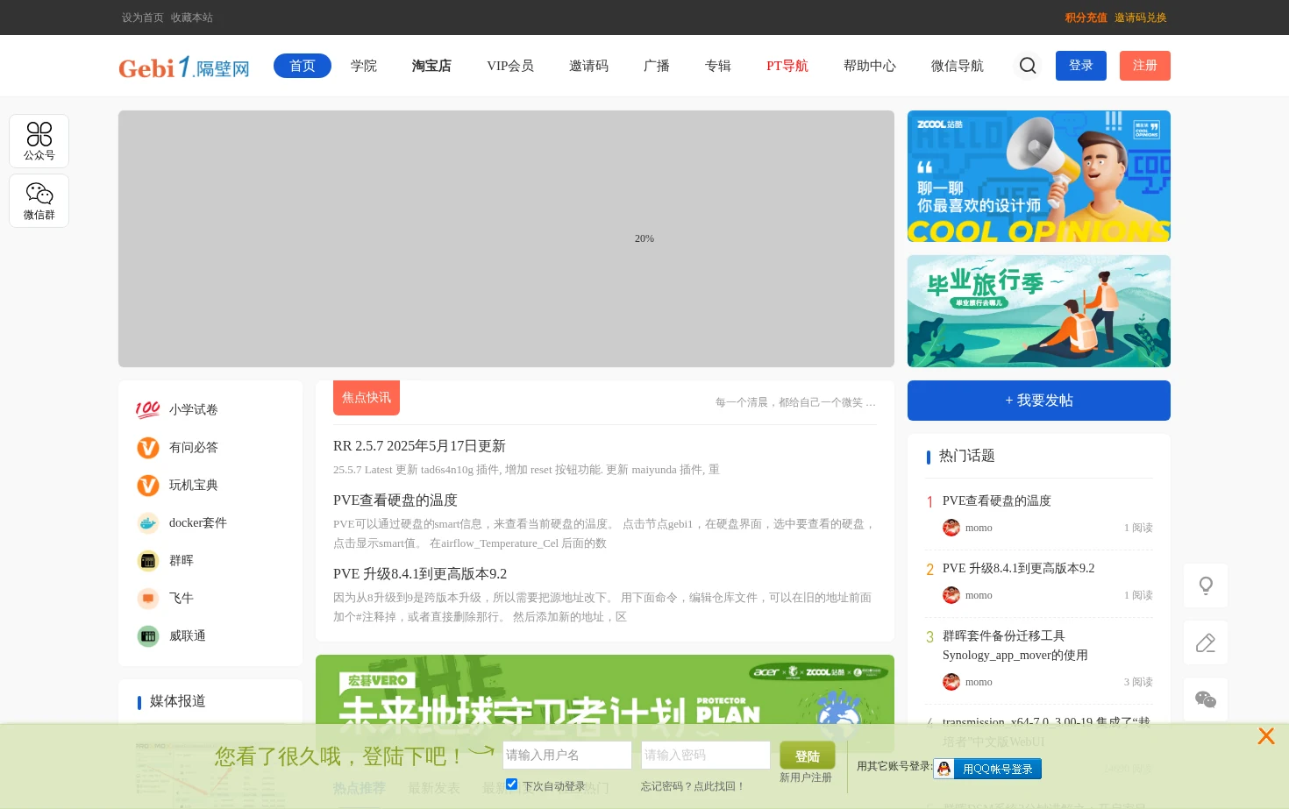Viewport: 1289px width, 809px height.
Task: Click the 100 icon beside 小学试卷
Action: click(x=148, y=409)
